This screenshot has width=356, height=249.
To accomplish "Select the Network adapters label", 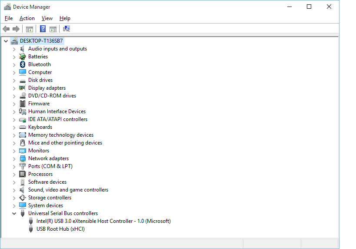I will [48, 158].
